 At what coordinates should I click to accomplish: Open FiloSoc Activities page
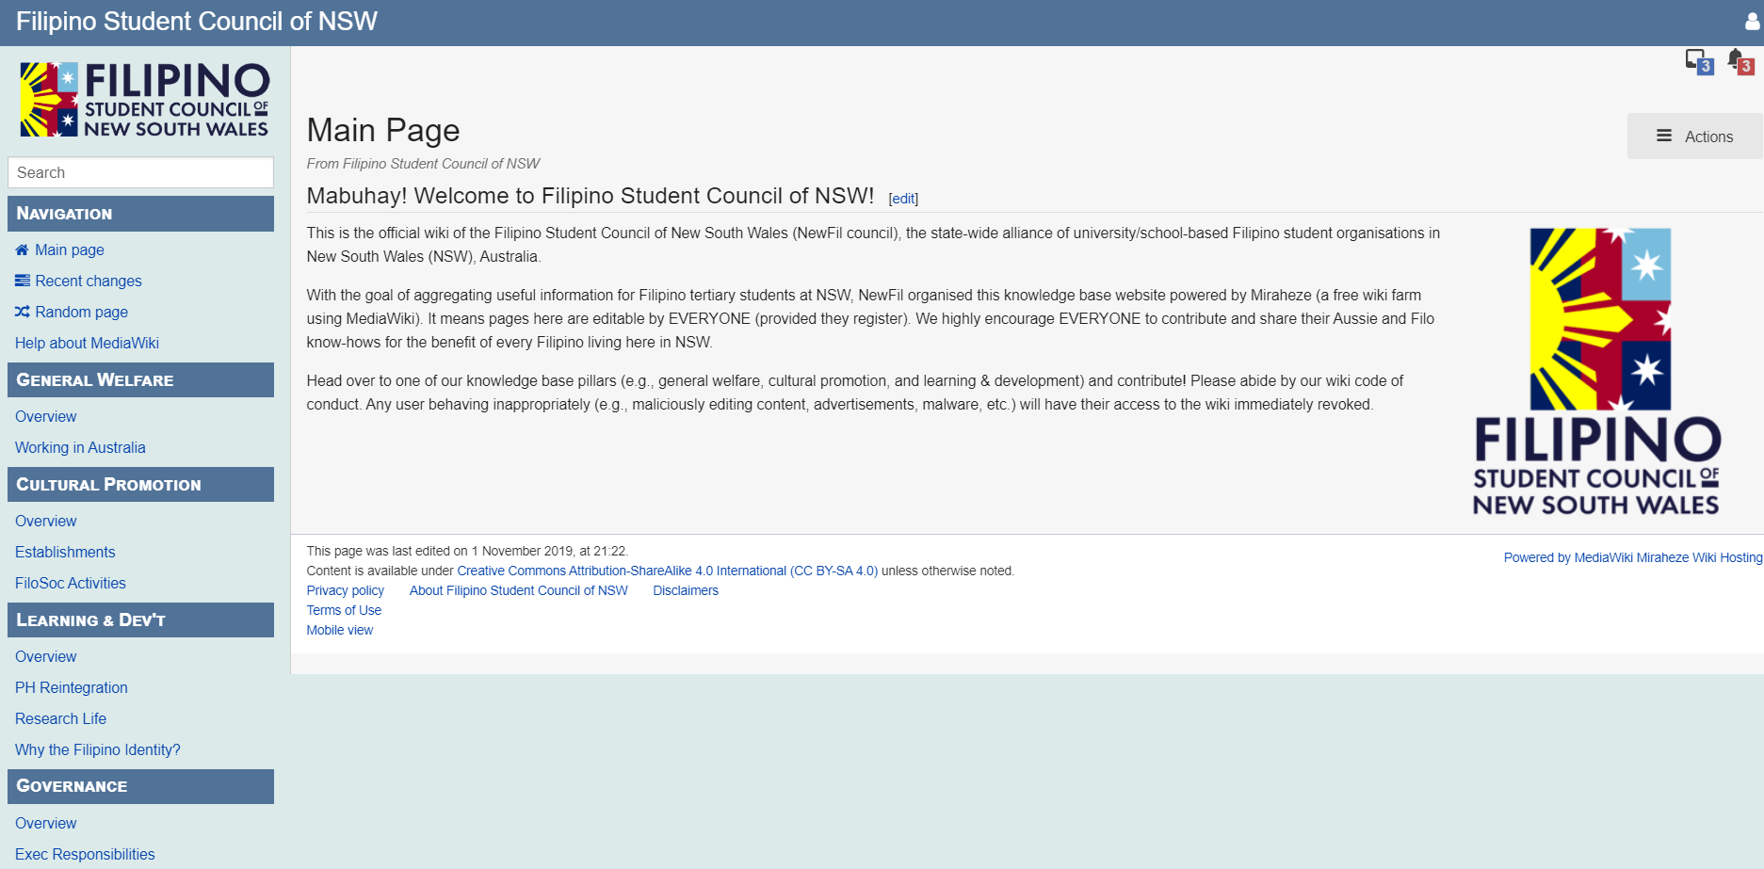coord(70,583)
